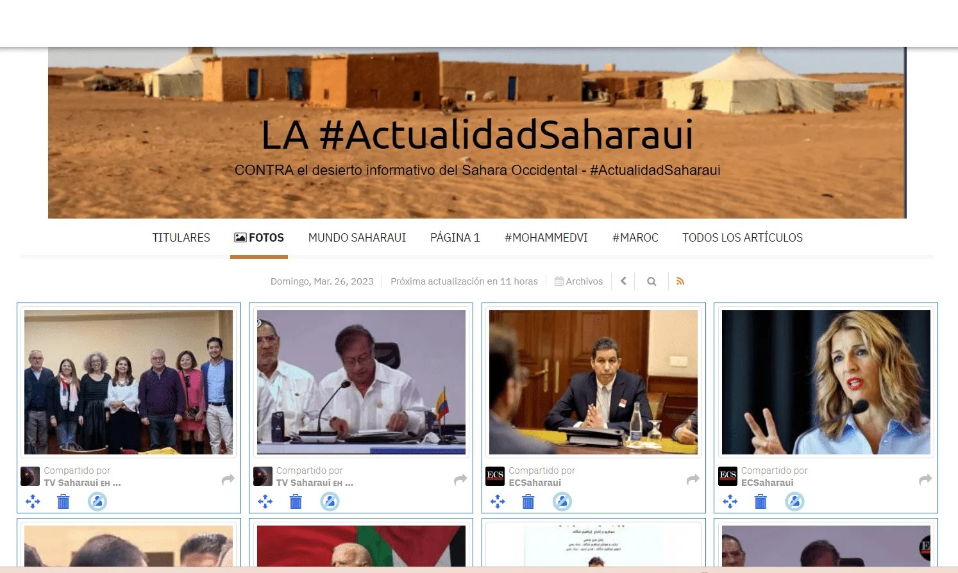958x573 pixels.
Task: Go to previous edition with left chevron
Action: [623, 281]
